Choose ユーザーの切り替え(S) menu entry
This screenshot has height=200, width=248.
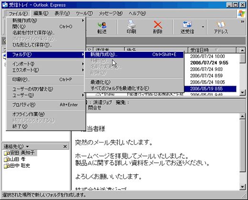pyautogui.click(x=46, y=89)
